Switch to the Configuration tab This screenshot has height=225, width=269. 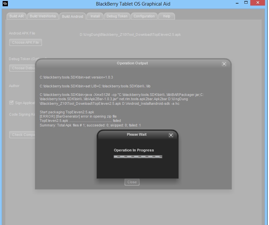coord(144,16)
